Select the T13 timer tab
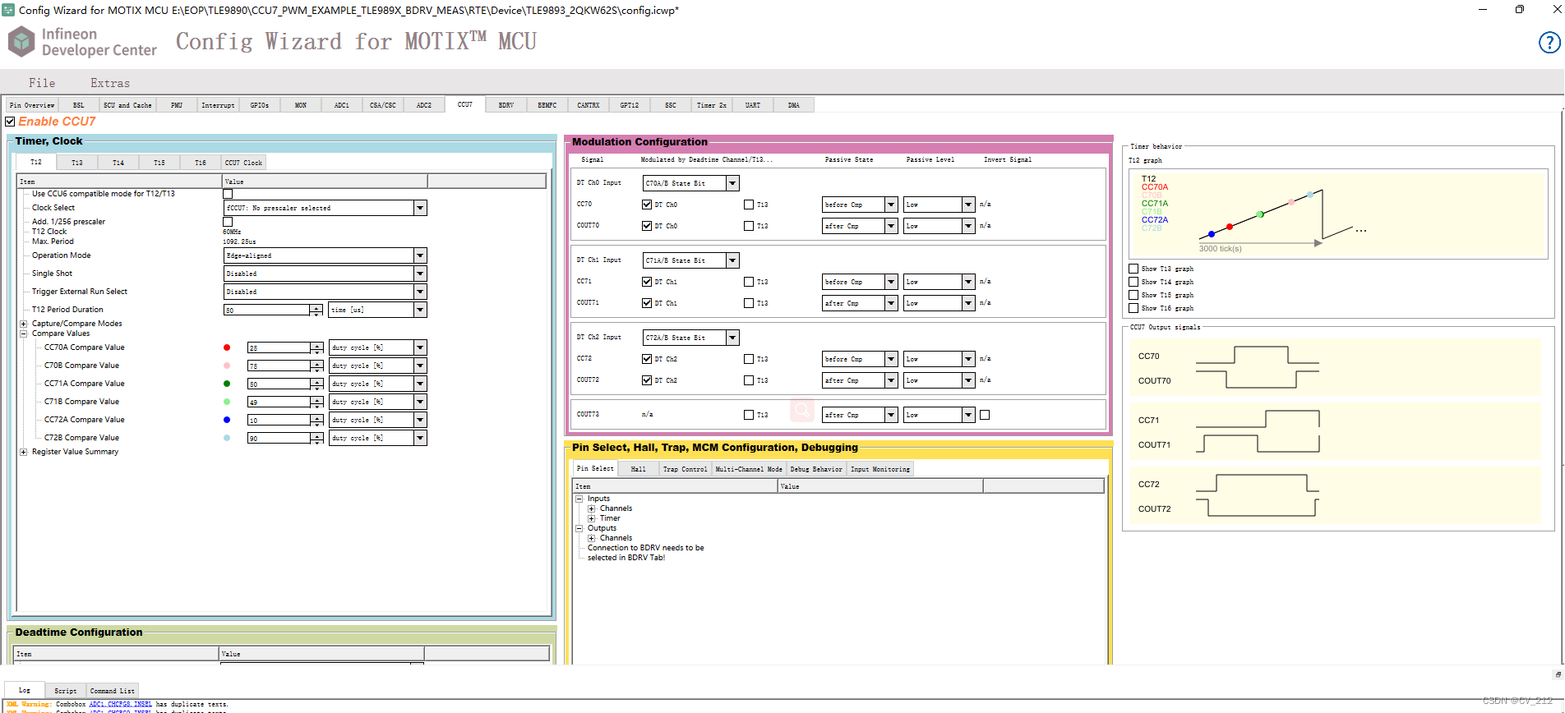Viewport: 1565px width, 713px height. (x=77, y=163)
